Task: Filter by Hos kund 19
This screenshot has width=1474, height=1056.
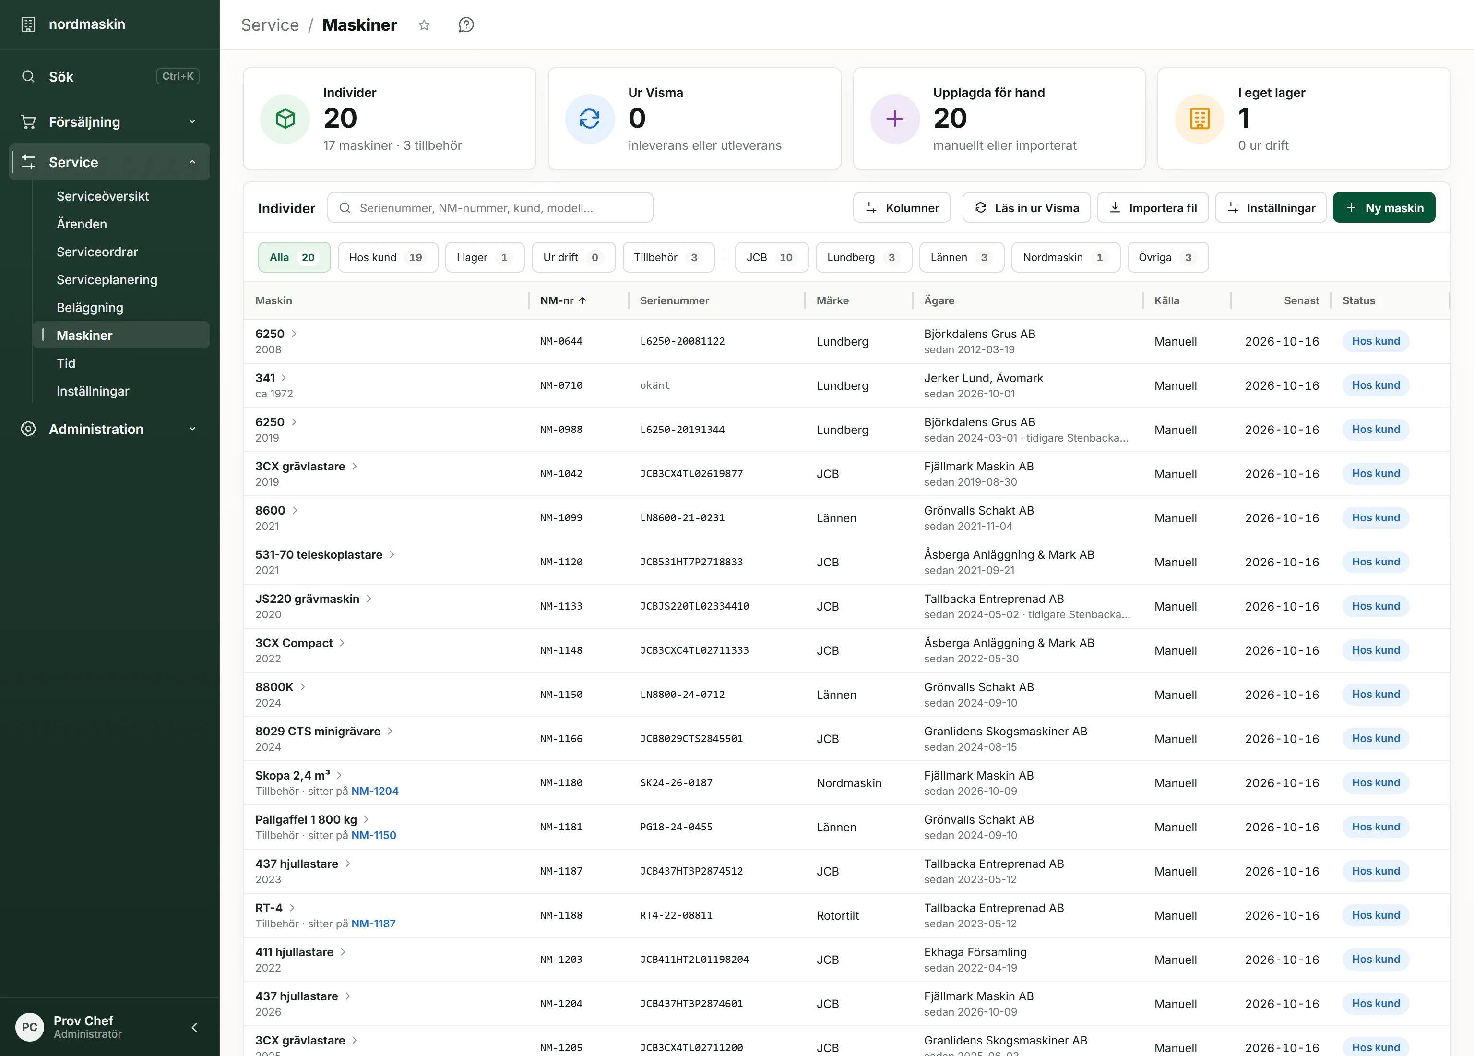Action: tap(388, 257)
